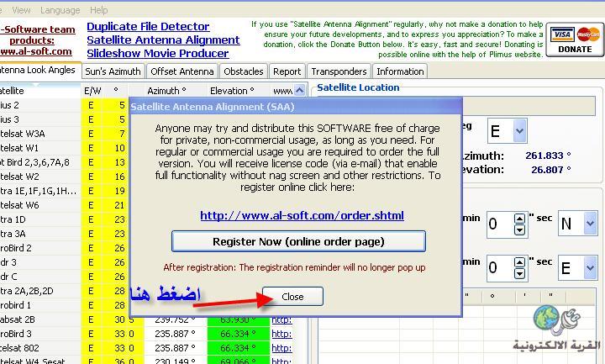Open the Duplicate File Detector link
605x364 pixels.
(148, 27)
